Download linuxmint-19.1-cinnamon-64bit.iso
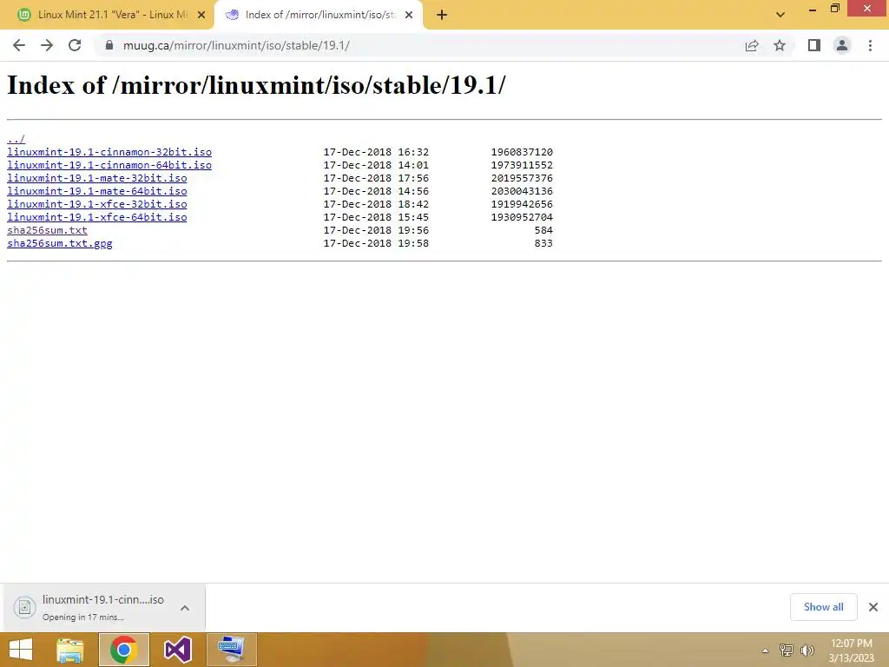Image resolution: width=889 pixels, height=667 pixels. 109,165
